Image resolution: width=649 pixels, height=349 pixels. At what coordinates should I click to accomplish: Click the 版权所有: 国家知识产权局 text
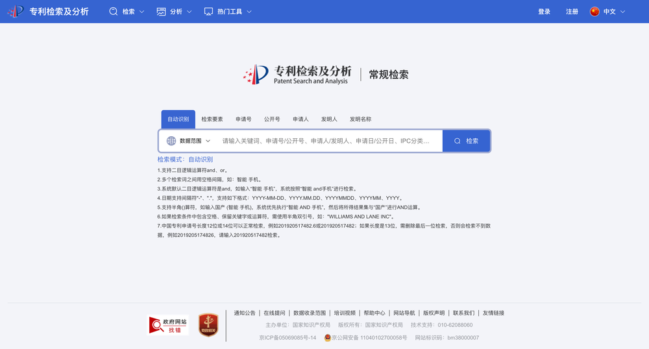[x=371, y=325]
